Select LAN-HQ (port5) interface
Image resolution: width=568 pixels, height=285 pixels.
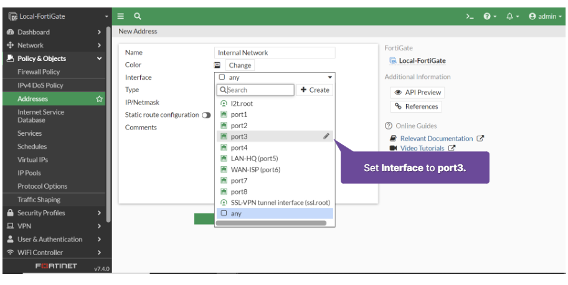click(275, 159)
